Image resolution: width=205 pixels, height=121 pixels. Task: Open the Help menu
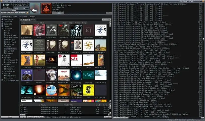pos(27,1)
